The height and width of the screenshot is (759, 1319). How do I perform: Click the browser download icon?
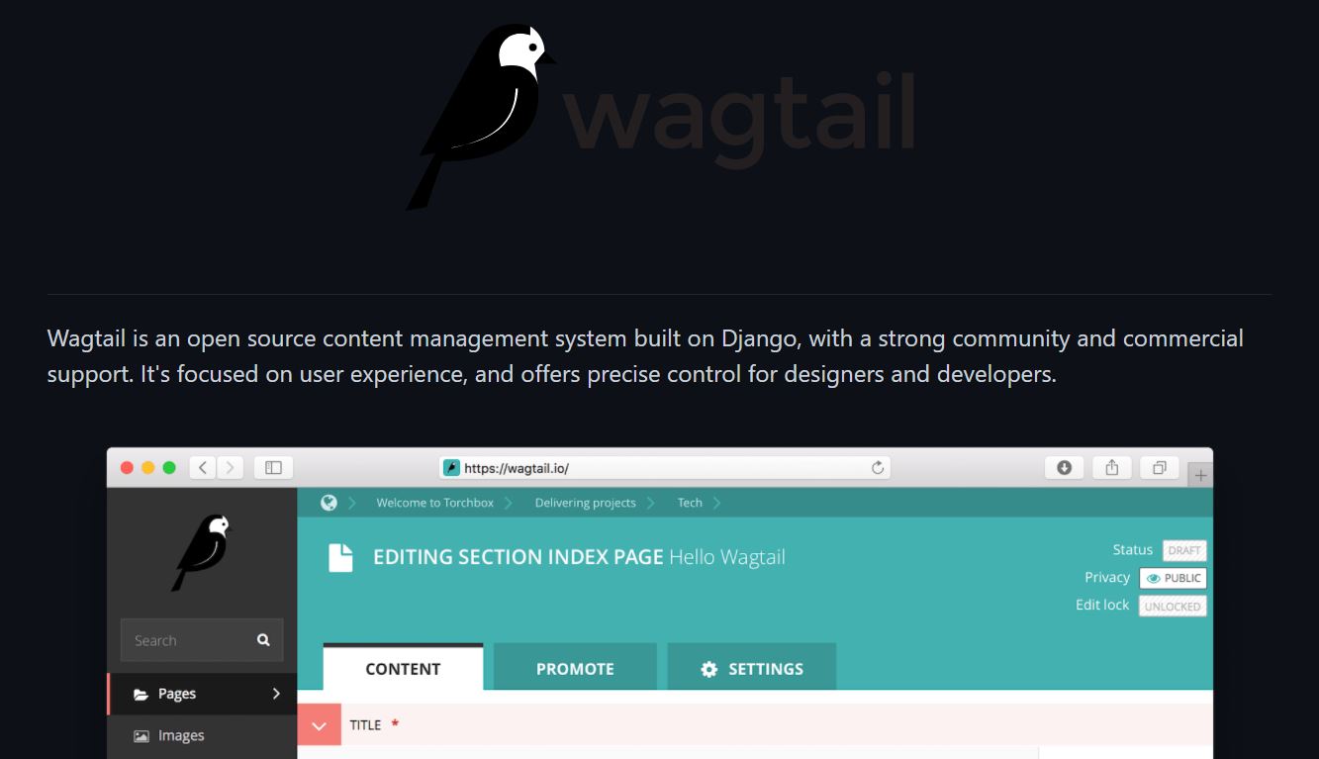click(x=1065, y=468)
